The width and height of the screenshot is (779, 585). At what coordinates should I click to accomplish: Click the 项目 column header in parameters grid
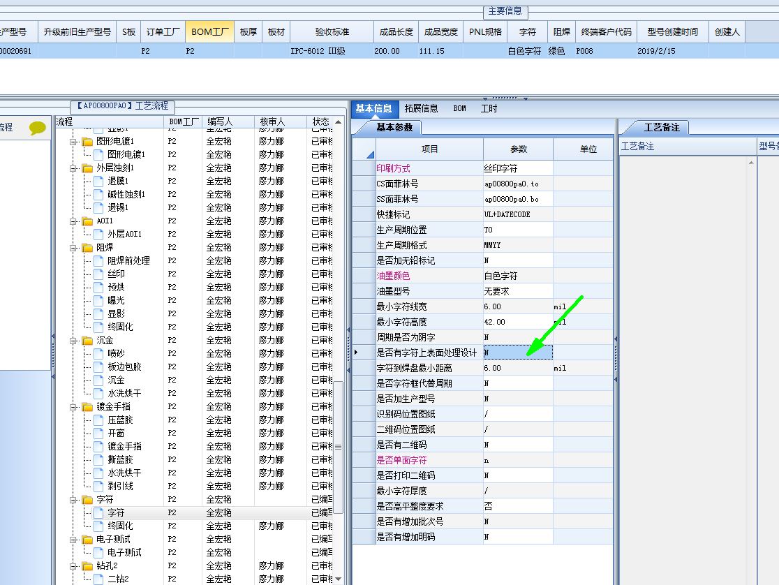click(430, 149)
